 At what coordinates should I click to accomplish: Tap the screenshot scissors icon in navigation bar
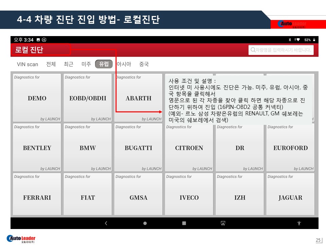tap(223, 223)
